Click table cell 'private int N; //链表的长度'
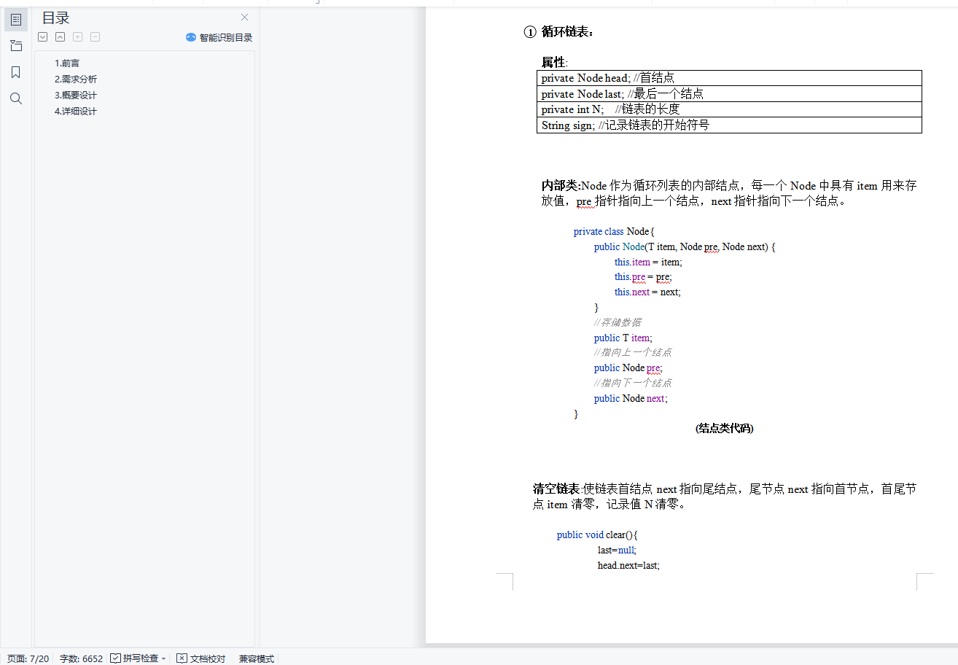This screenshot has height=665, width=958. [x=729, y=110]
